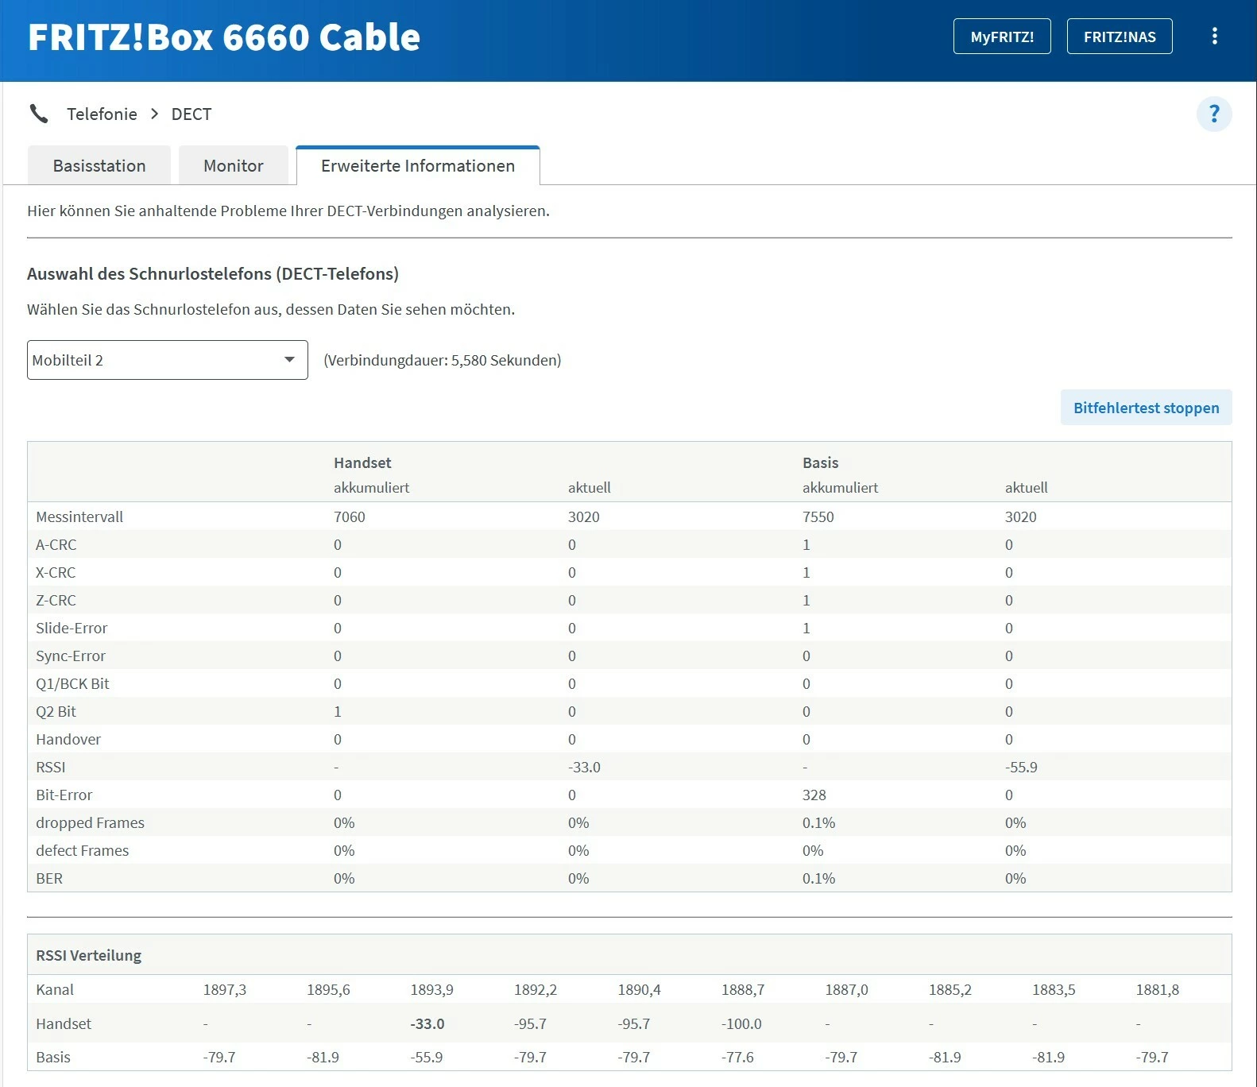Select the Kanal row label
This screenshot has height=1087, width=1257.
tap(55, 989)
